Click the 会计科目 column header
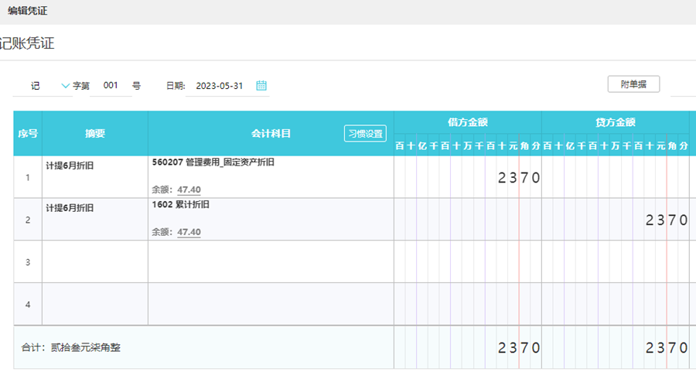 tap(271, 134)
